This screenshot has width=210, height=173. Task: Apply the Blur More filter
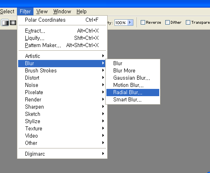pos(133,70)
